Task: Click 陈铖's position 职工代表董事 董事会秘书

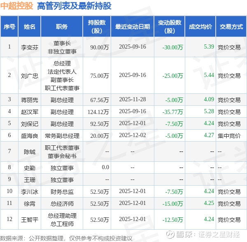Action: coord(62,151)
